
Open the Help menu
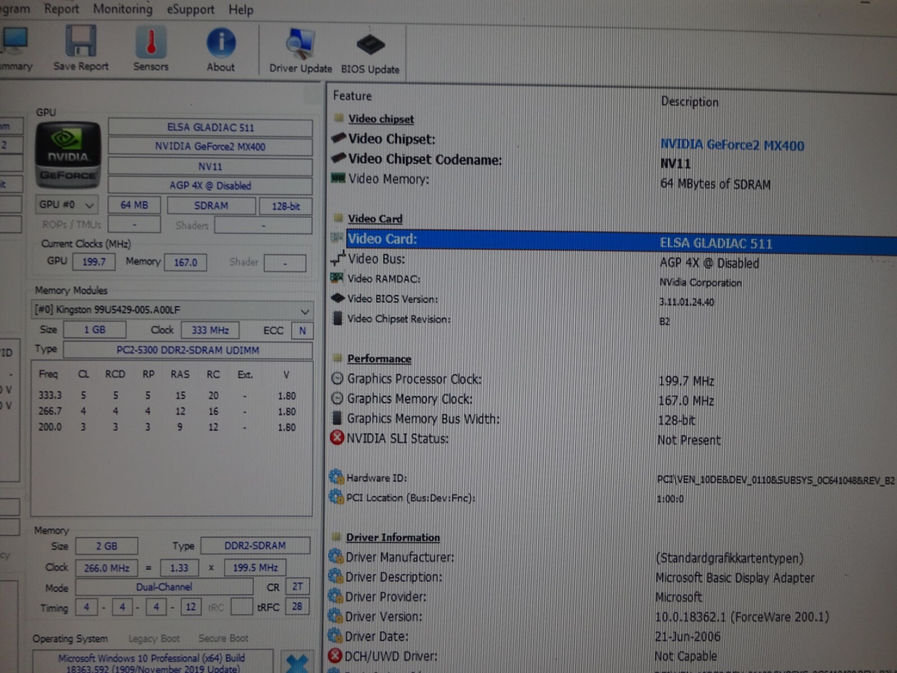tap(241, 10)
